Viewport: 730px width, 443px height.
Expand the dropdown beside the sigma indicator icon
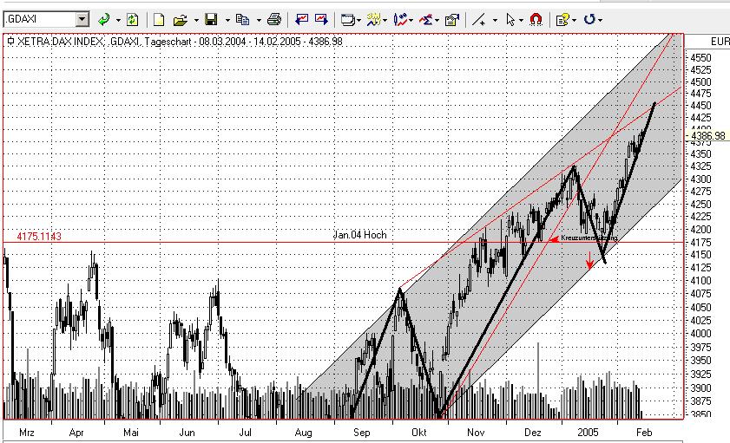(437, 20)
